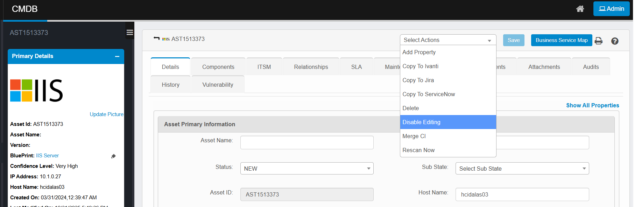Click the Asset Name input field
Image resolution: width=634 pixels, height=207 pixels.
(307, 142)
